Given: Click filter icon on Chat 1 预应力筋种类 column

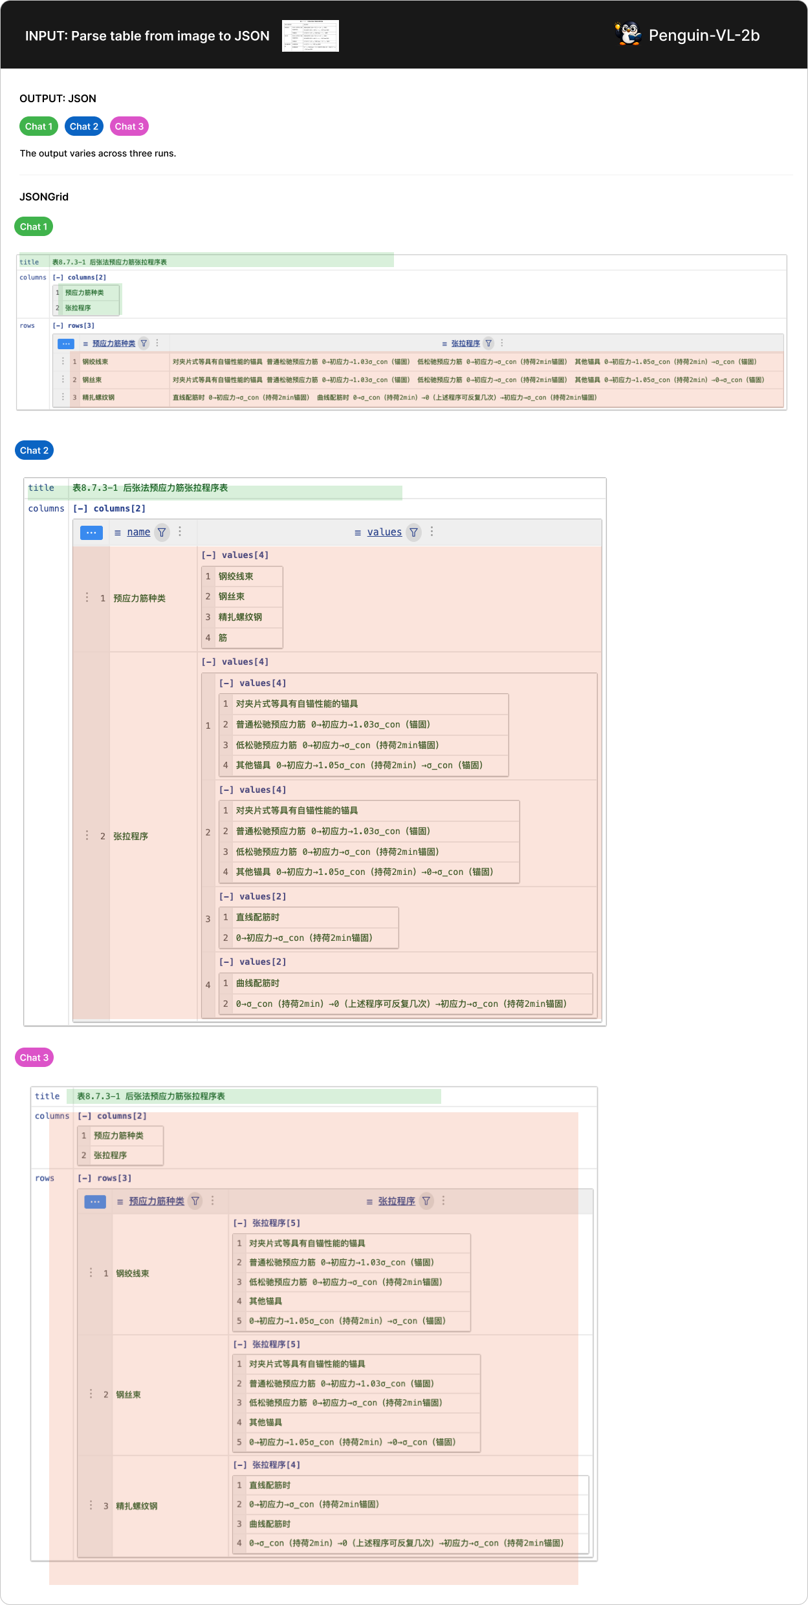Looking at the screenshot, I should 144,343.
